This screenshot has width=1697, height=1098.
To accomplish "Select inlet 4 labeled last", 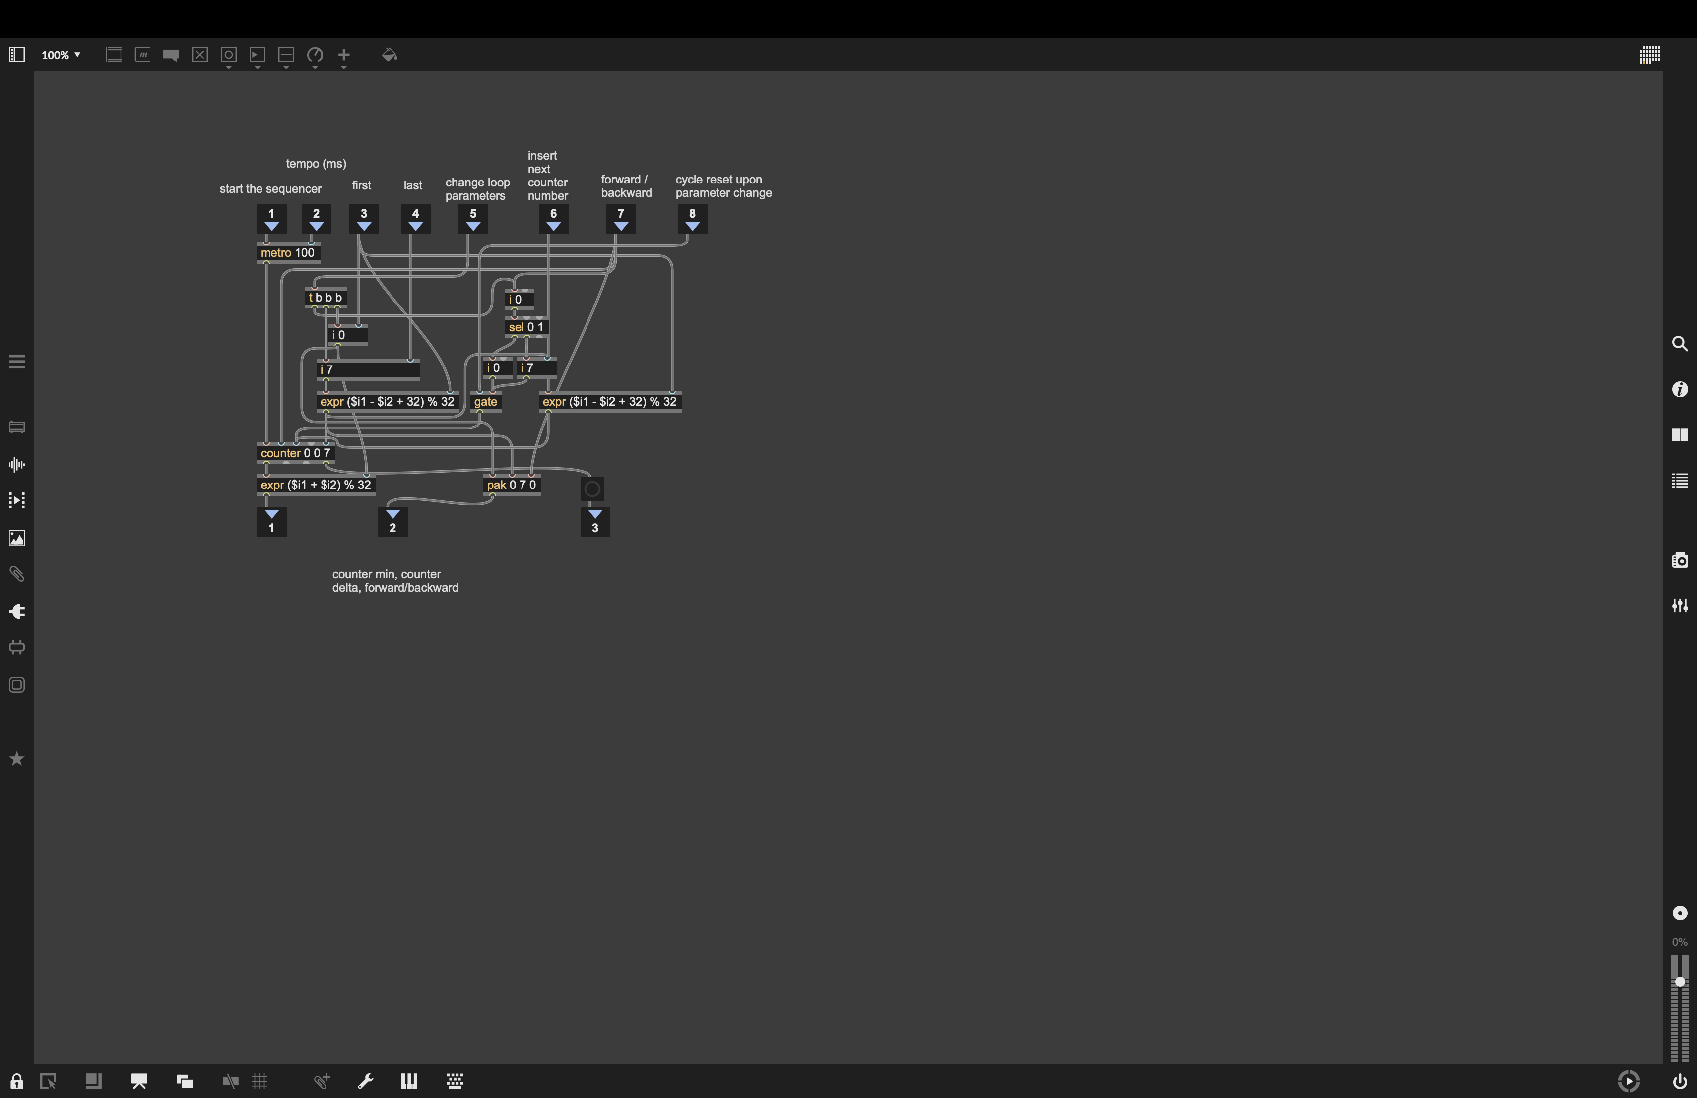I will click(416, 220).
